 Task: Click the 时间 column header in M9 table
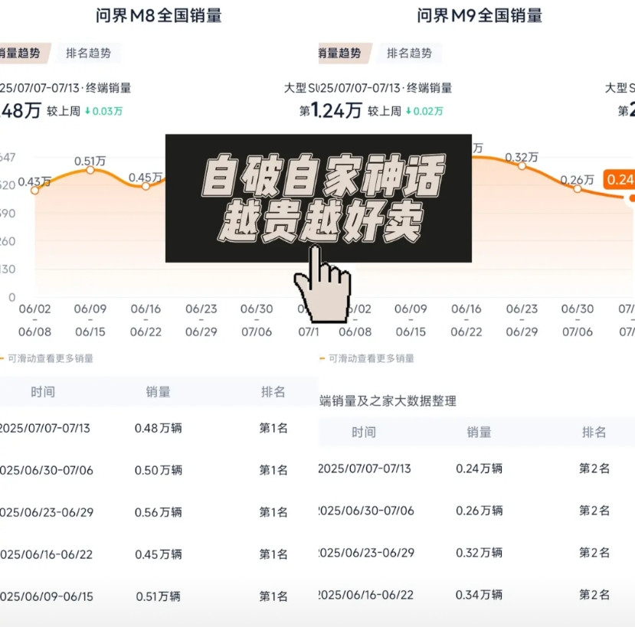tap(364, 433)
